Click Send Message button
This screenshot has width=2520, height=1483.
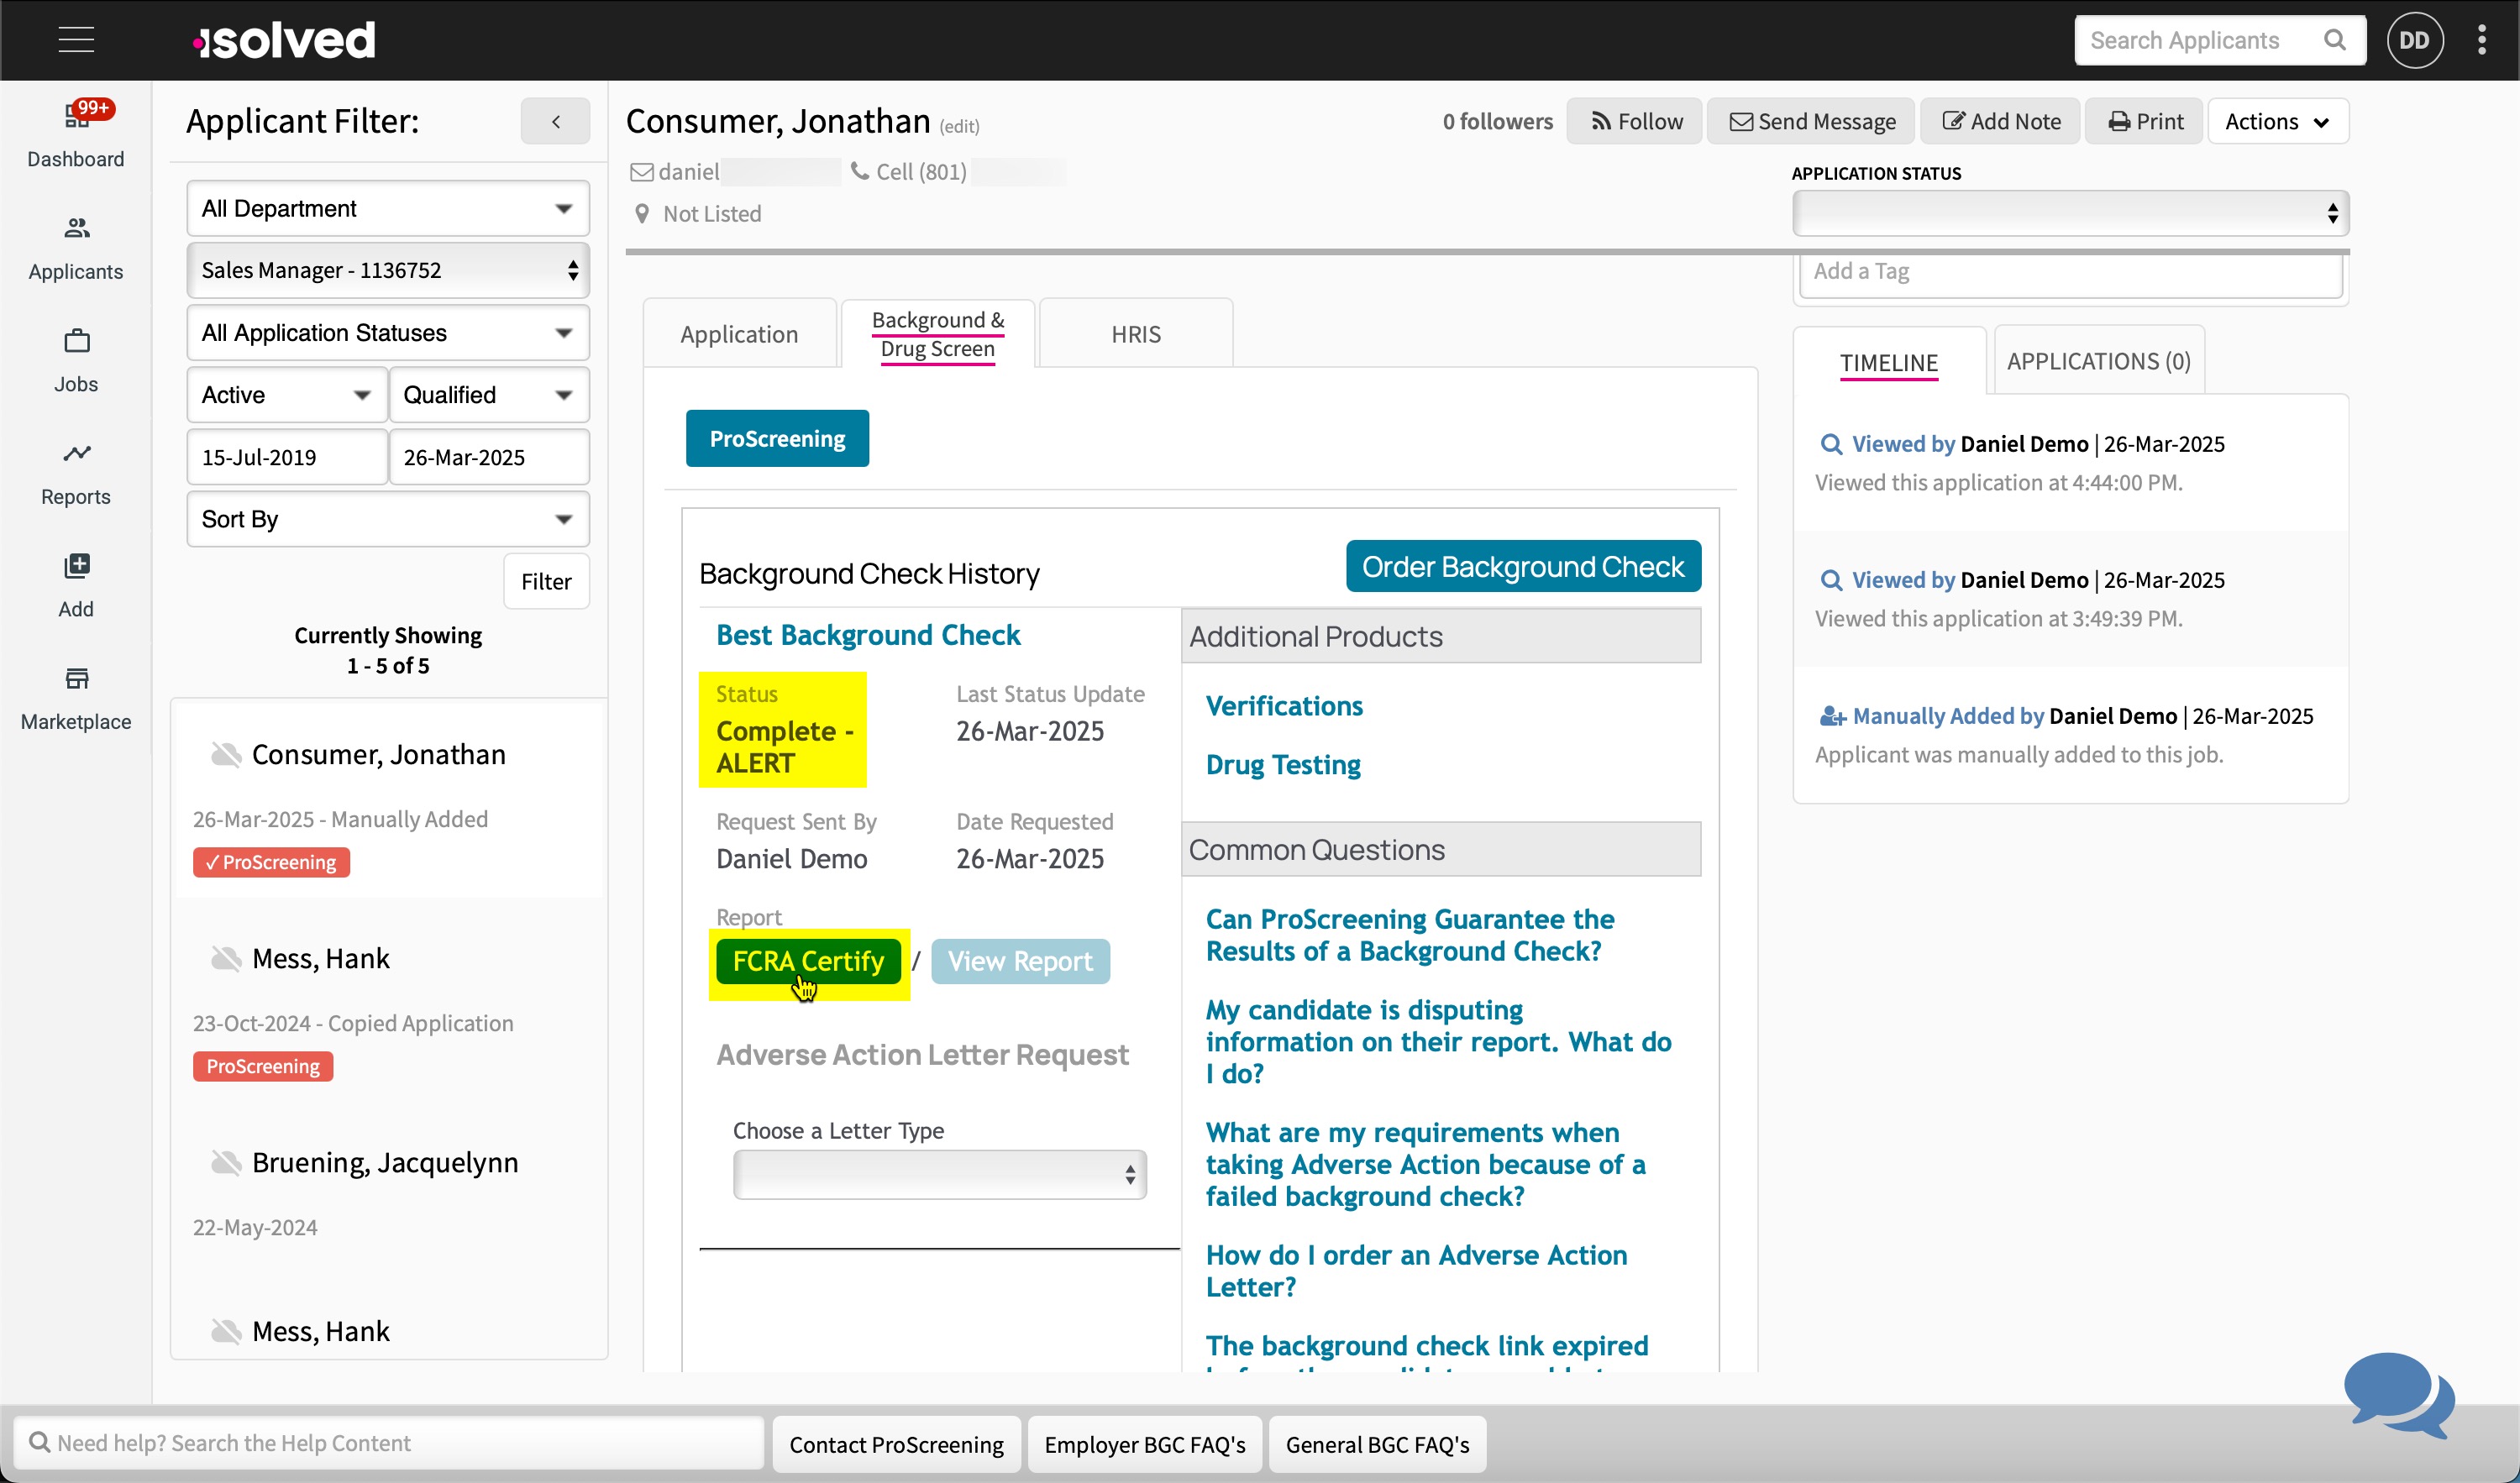[x=1811, y=122]
